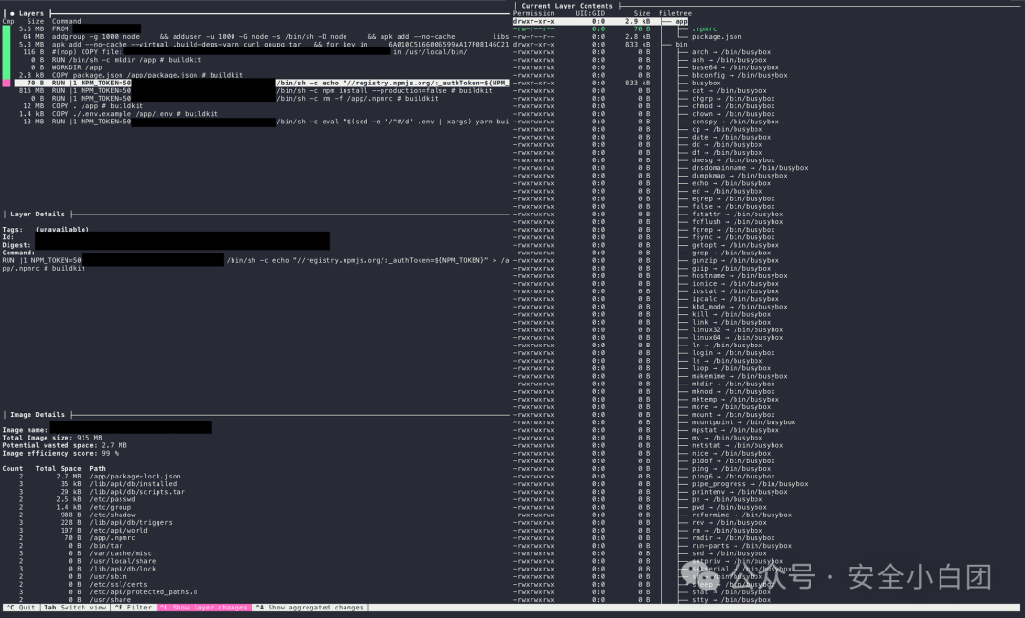
Task: Select run-parts → /bin/busybox entry
Action: coord(741,546)
